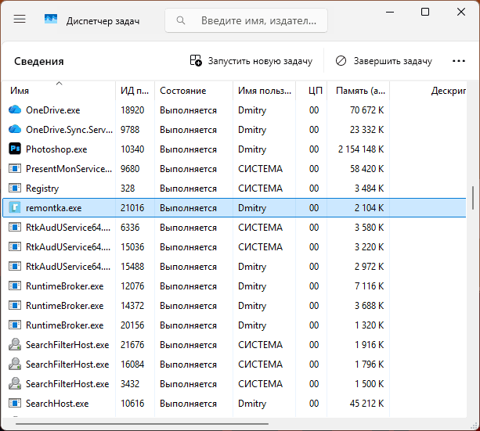Click the vertical scrollbar thumb
Viewport: 480px width, 431px height.
click(473, 198)
